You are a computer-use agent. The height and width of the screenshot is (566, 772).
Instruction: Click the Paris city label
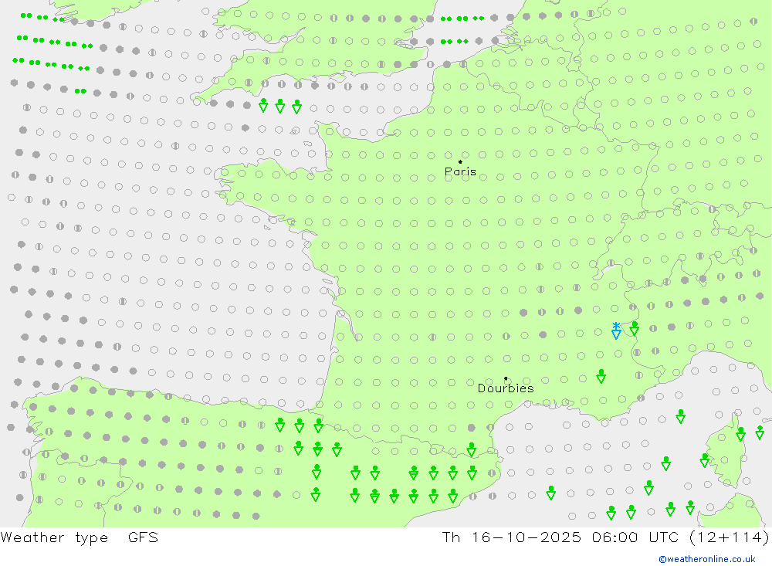460,172
